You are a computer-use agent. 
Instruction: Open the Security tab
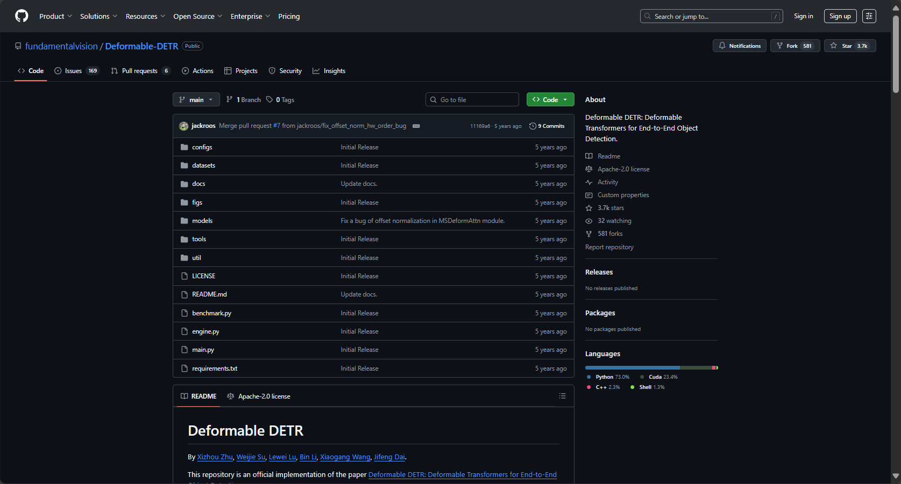pos(285,71)
